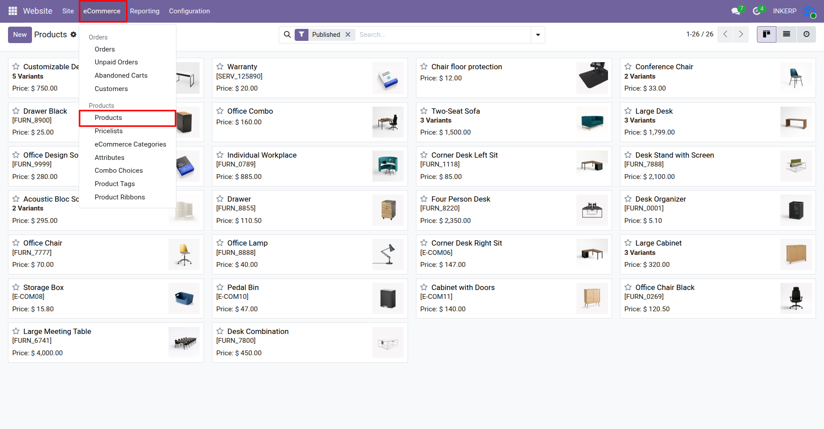
Task: Click the search magnifier icon
Action: (x=288, y=35)
